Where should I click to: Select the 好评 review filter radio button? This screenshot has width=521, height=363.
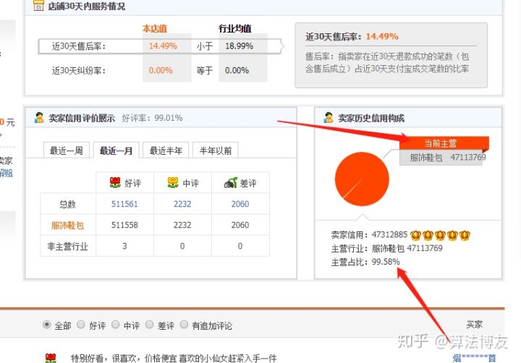point(81,325)
